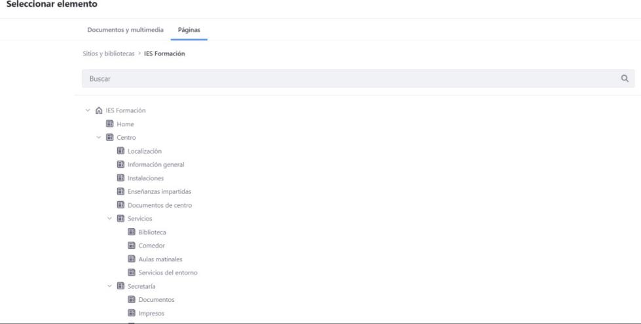Switch to Documentos y multimedia tab

tap(126, 30)
